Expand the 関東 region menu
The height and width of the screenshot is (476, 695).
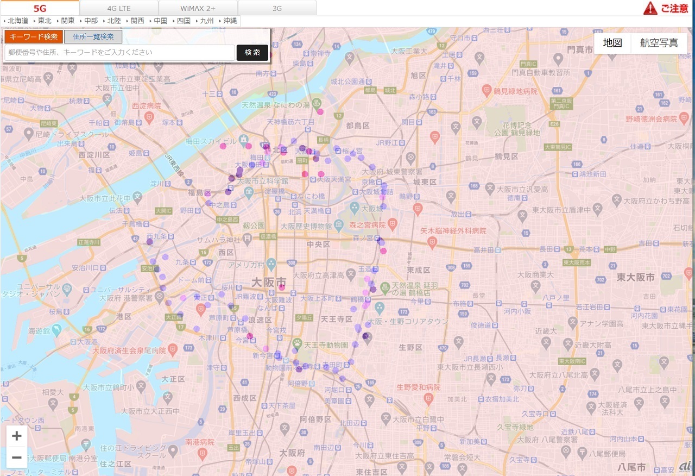(x=66, y=21)
